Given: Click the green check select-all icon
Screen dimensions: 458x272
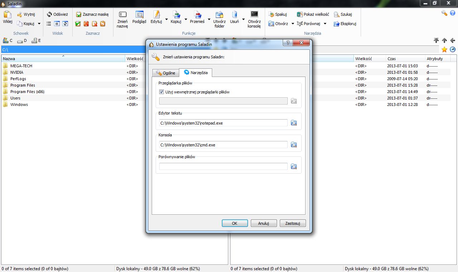Looking at the screenshot, I should 78,24.
